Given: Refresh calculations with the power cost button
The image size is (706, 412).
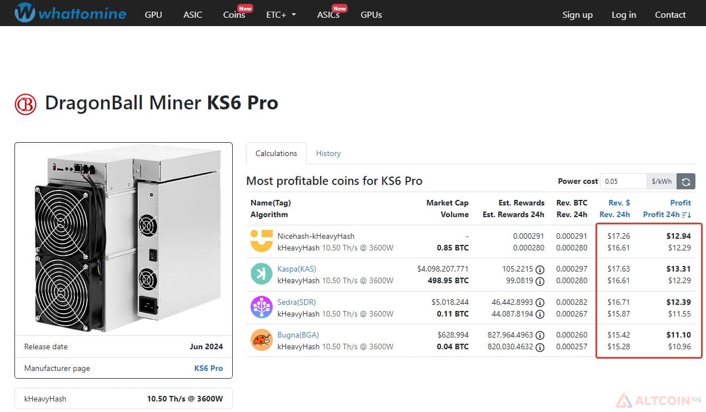Looking at the screenshot, I should 686,181.
